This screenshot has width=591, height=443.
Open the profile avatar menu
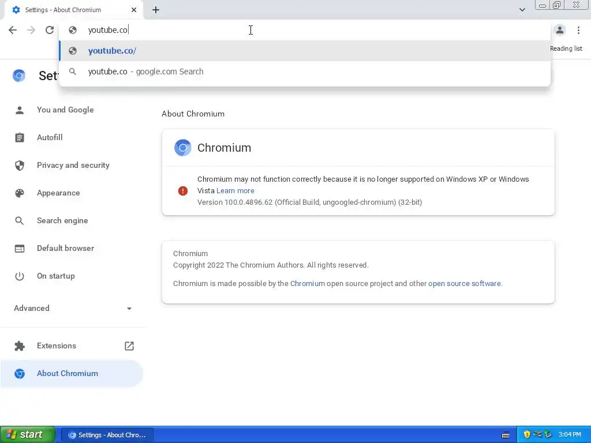(x=560, y=30)
